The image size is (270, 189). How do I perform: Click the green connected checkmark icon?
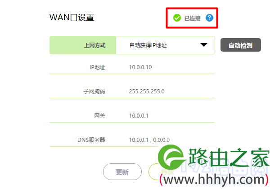point(177,18)
